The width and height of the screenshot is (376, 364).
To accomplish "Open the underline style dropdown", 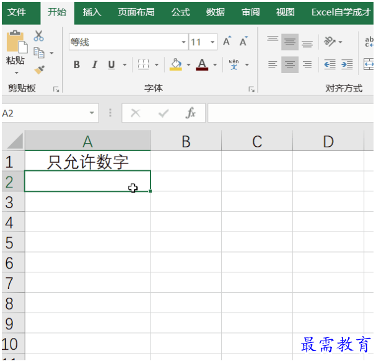I will [125, 64].
